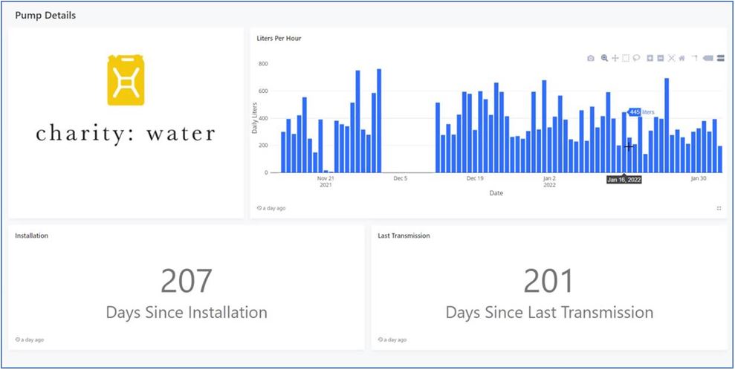Click 'Days Since Last Transmission' label
This screenshot has width=735, height=370.
pyautogui.click(x=549, y=312)
